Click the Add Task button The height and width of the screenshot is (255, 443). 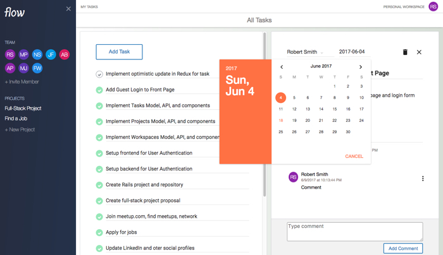click(x=119, y=52)
